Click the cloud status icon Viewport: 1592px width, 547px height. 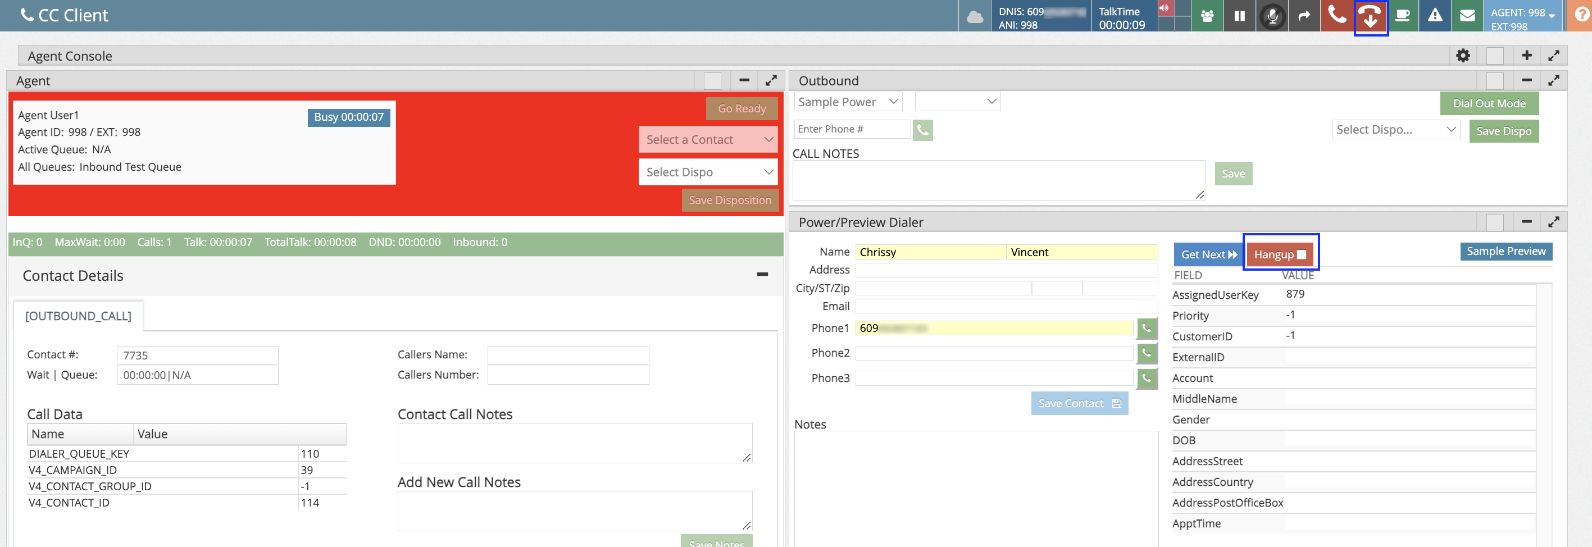975,16
